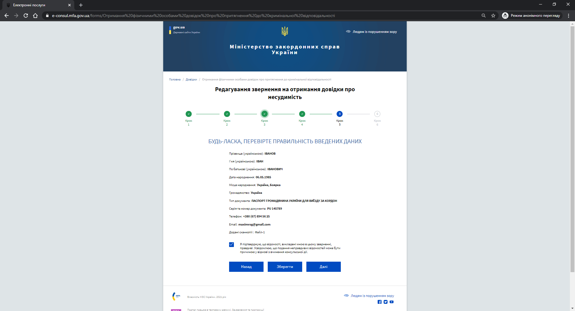The width and height of the screenshot is (575, 311).
Task: Jump to step Крок 3 circle
Action: pyautogui.click(x=264, y=114)
